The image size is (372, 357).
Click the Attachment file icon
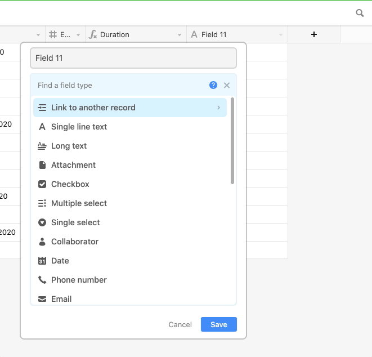click(x=42, y=165)
